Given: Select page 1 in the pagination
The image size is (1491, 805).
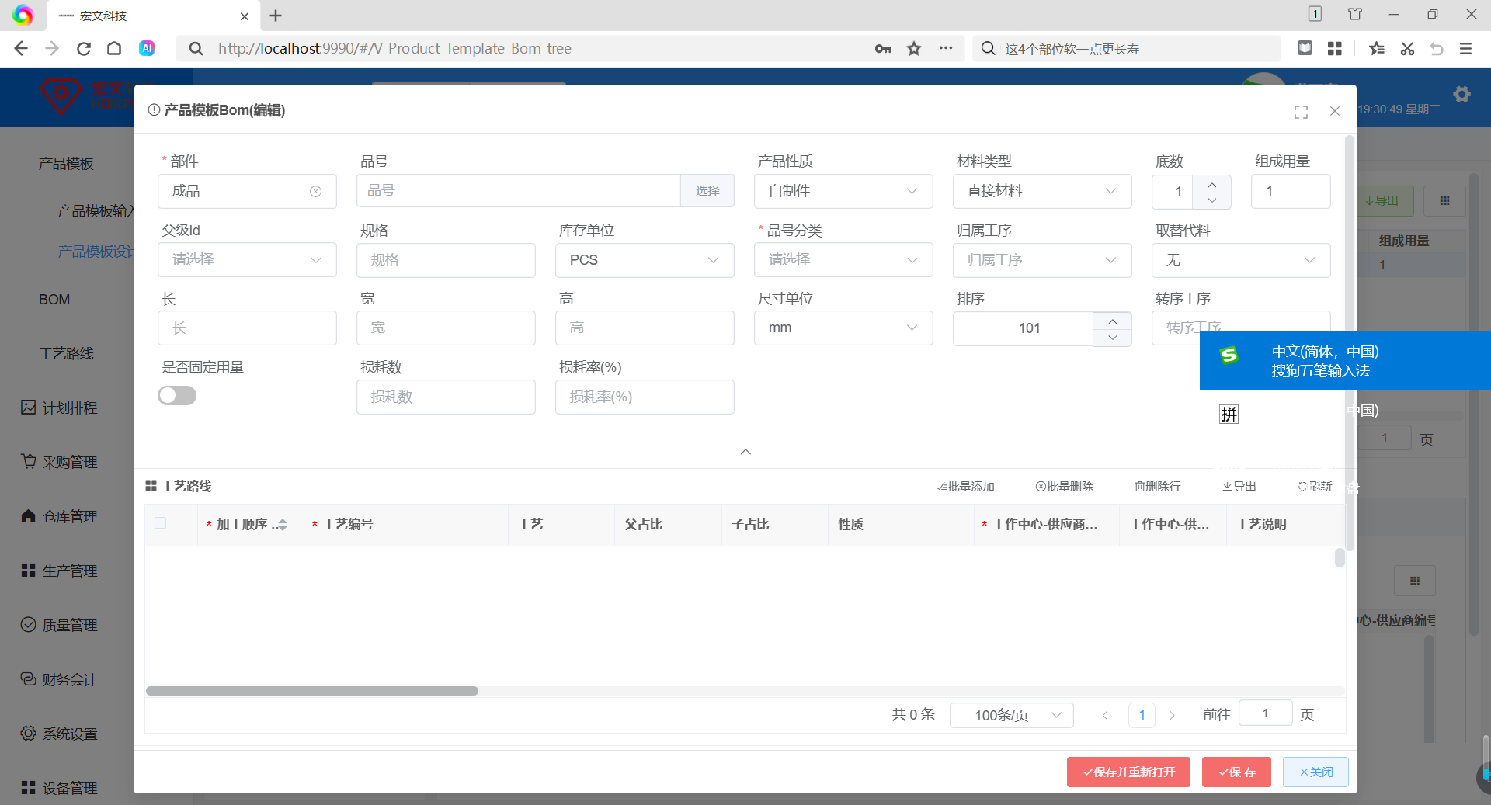Looking at the screenshot, I should [x=1142, y=715].
